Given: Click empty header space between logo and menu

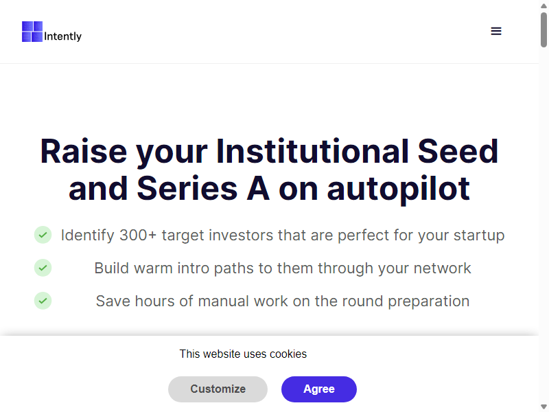Looking at the screenshot, I should pos(280,32).
